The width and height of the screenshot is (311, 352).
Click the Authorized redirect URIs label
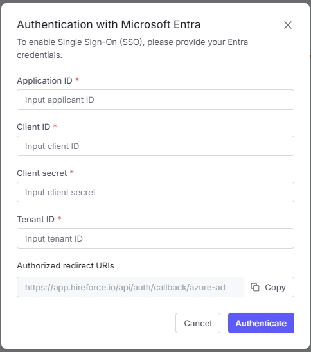coord(66,265)
